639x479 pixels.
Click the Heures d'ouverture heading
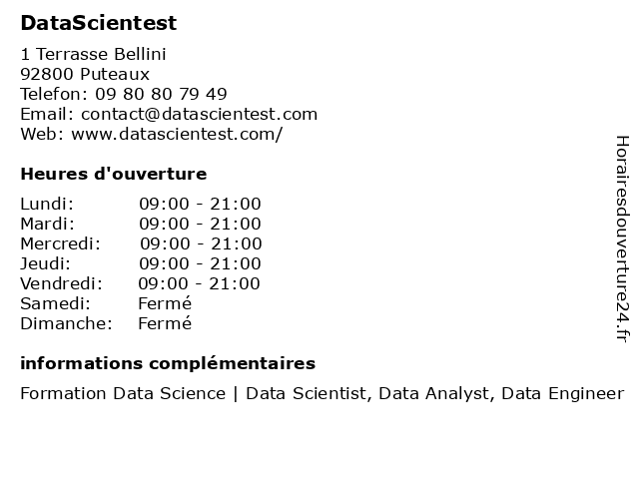pyautogui.click(x=113, y=174)
